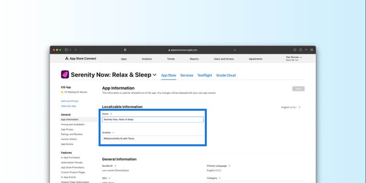Click the Serenity Now app icon
The width and height of the screenshot is (366, 183).
pos(65,75)
